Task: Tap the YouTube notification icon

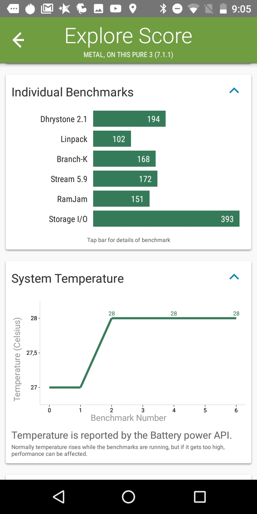Action: (115, 9)
